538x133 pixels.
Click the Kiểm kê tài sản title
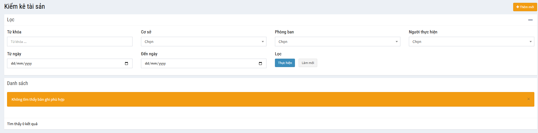pyautogui.click(x=25, y=6)
